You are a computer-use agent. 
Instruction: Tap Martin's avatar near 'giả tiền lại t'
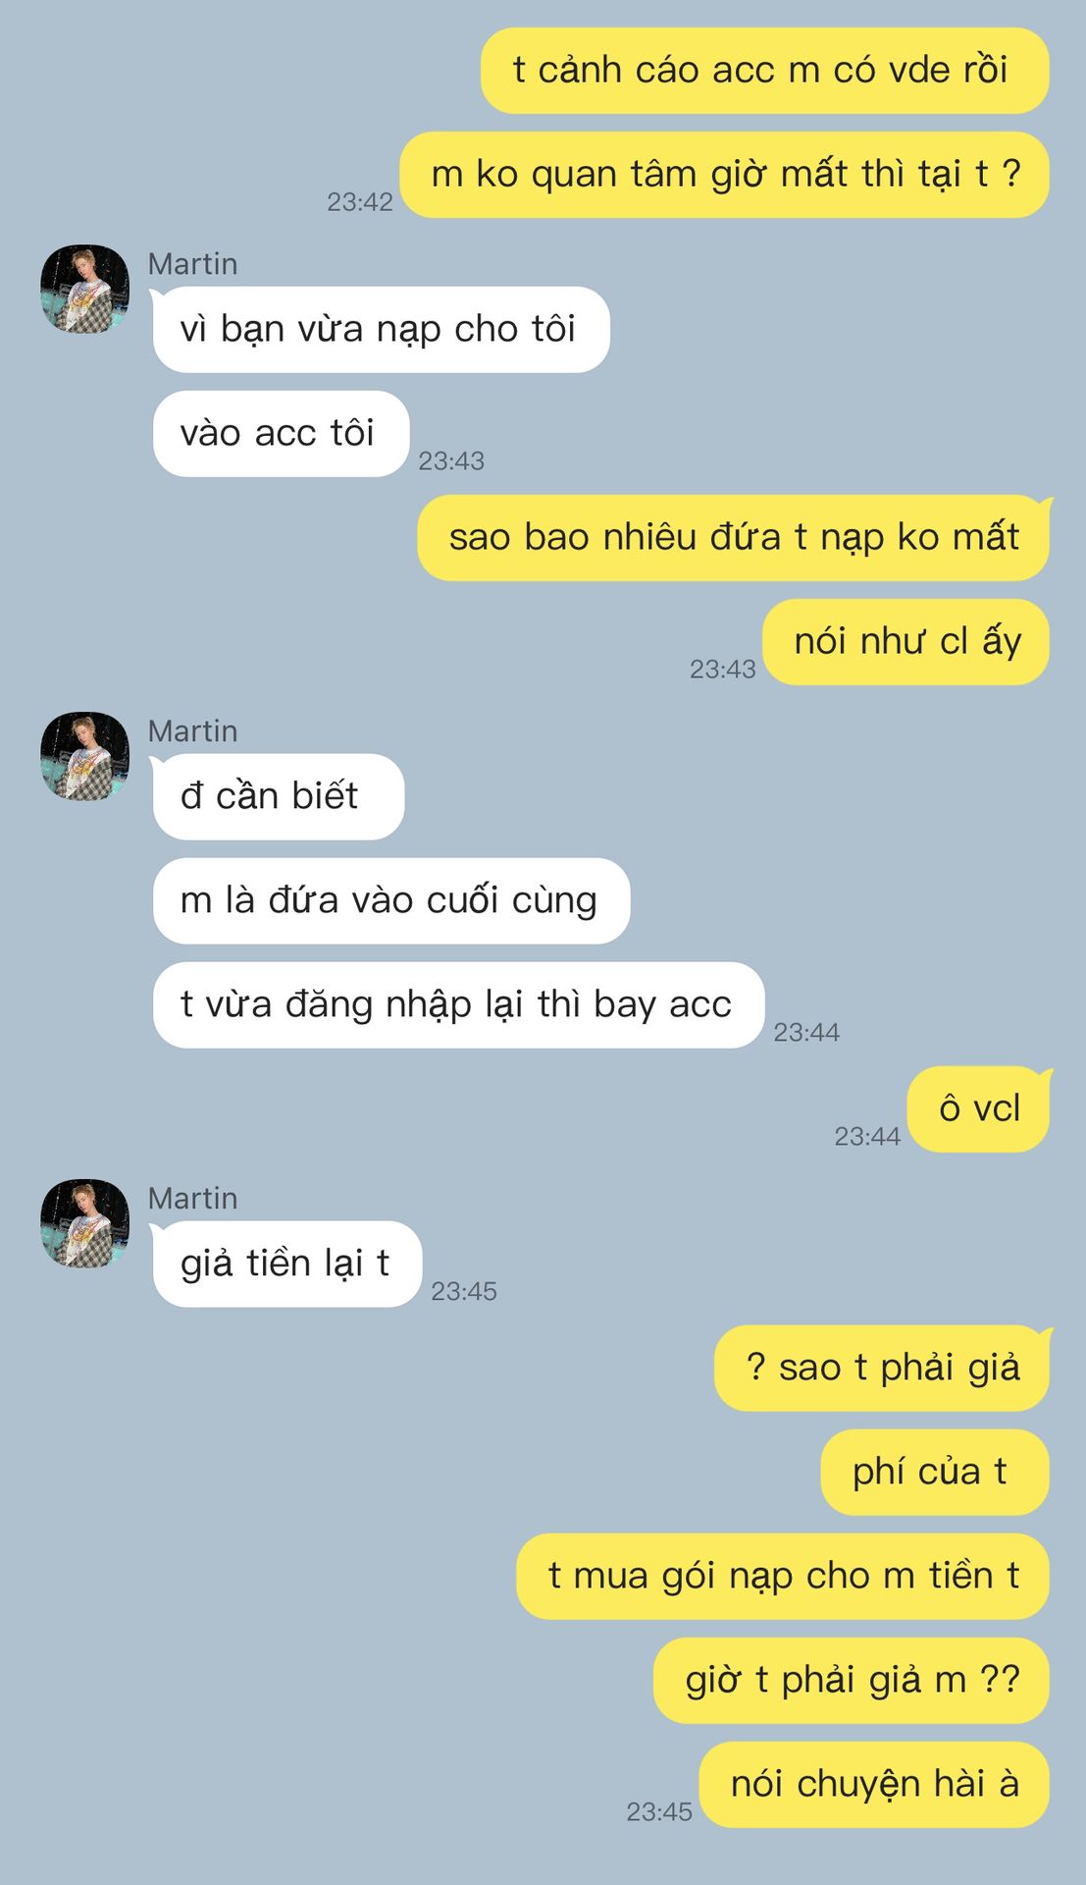click(84, 1224)
